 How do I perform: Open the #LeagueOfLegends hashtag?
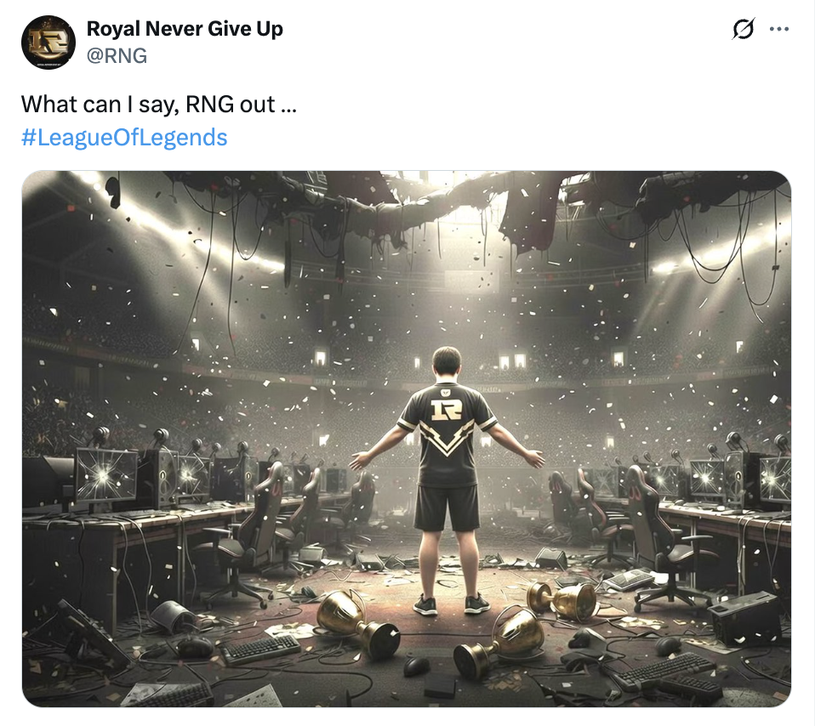pyautogui.click(x=124, y=137)
